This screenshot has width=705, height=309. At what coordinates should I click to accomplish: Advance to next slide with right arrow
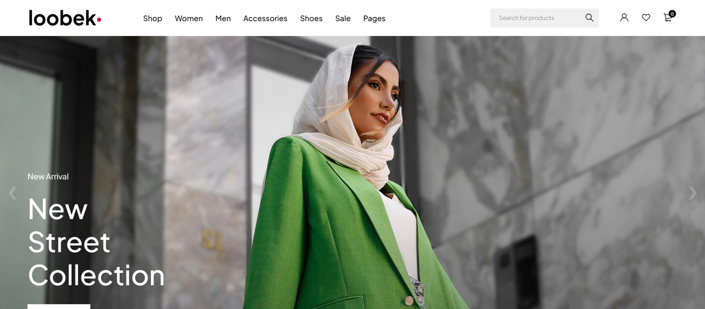coord(692,193)
